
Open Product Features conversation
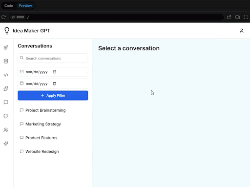point(53,138)
